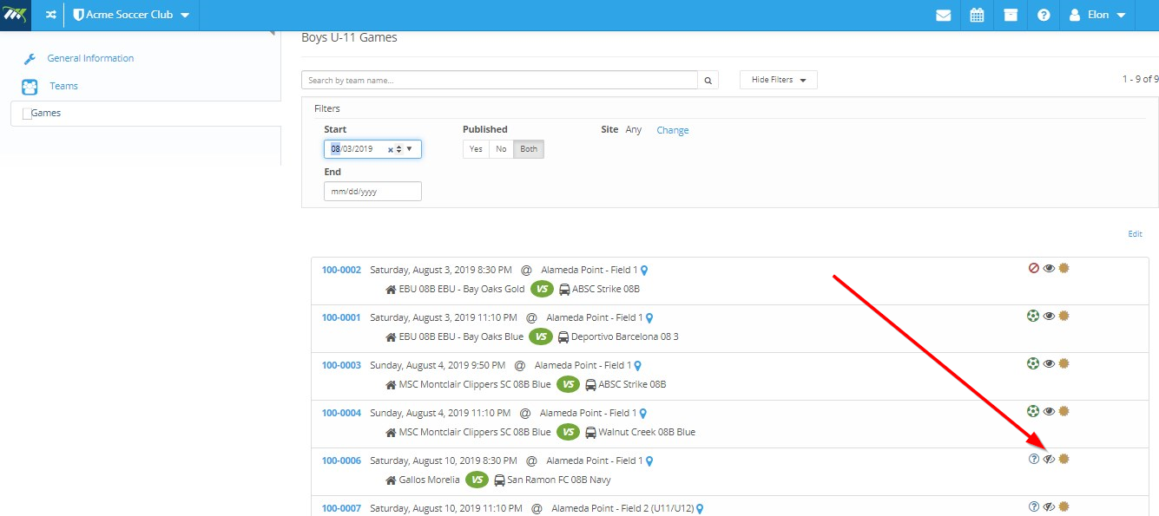Click the gold badge icon for game 100-0002
The image size is (1159, 516).
tap(1064, 268)
